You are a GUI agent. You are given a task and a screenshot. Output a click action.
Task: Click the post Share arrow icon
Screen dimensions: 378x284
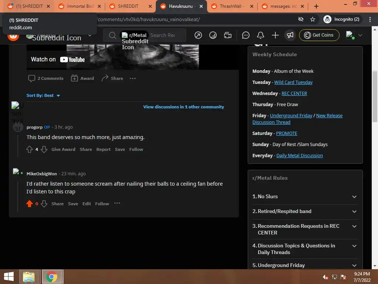[104, 78]
